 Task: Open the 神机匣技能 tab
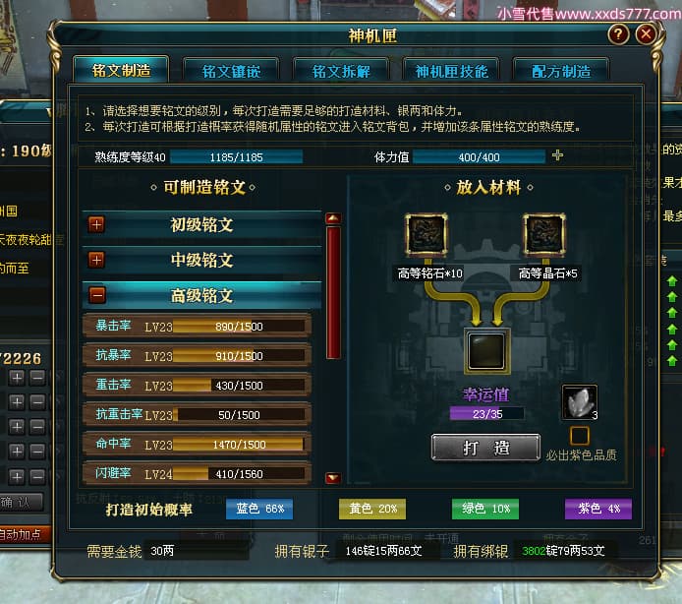[x=451, y=71]
